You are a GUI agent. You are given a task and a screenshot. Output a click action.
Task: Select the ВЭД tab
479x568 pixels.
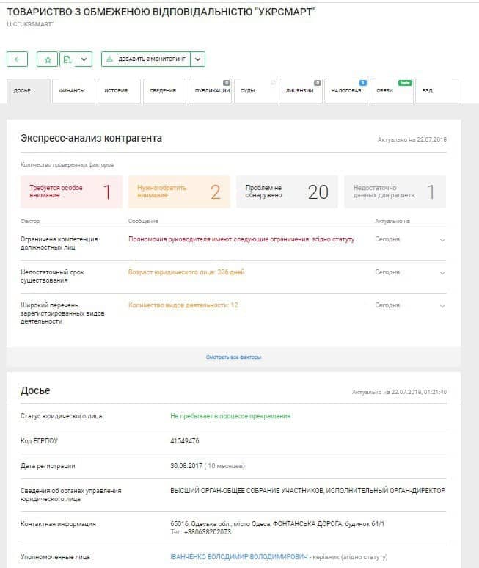coord(436,91)
